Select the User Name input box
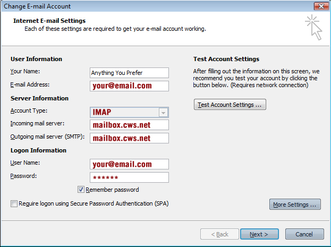The image size is (331, 247). click(x=129, y=164)
